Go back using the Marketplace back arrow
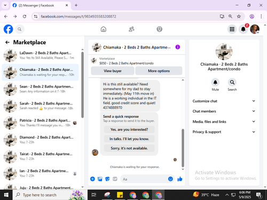267x200 pixels. [x=7, y=42]
